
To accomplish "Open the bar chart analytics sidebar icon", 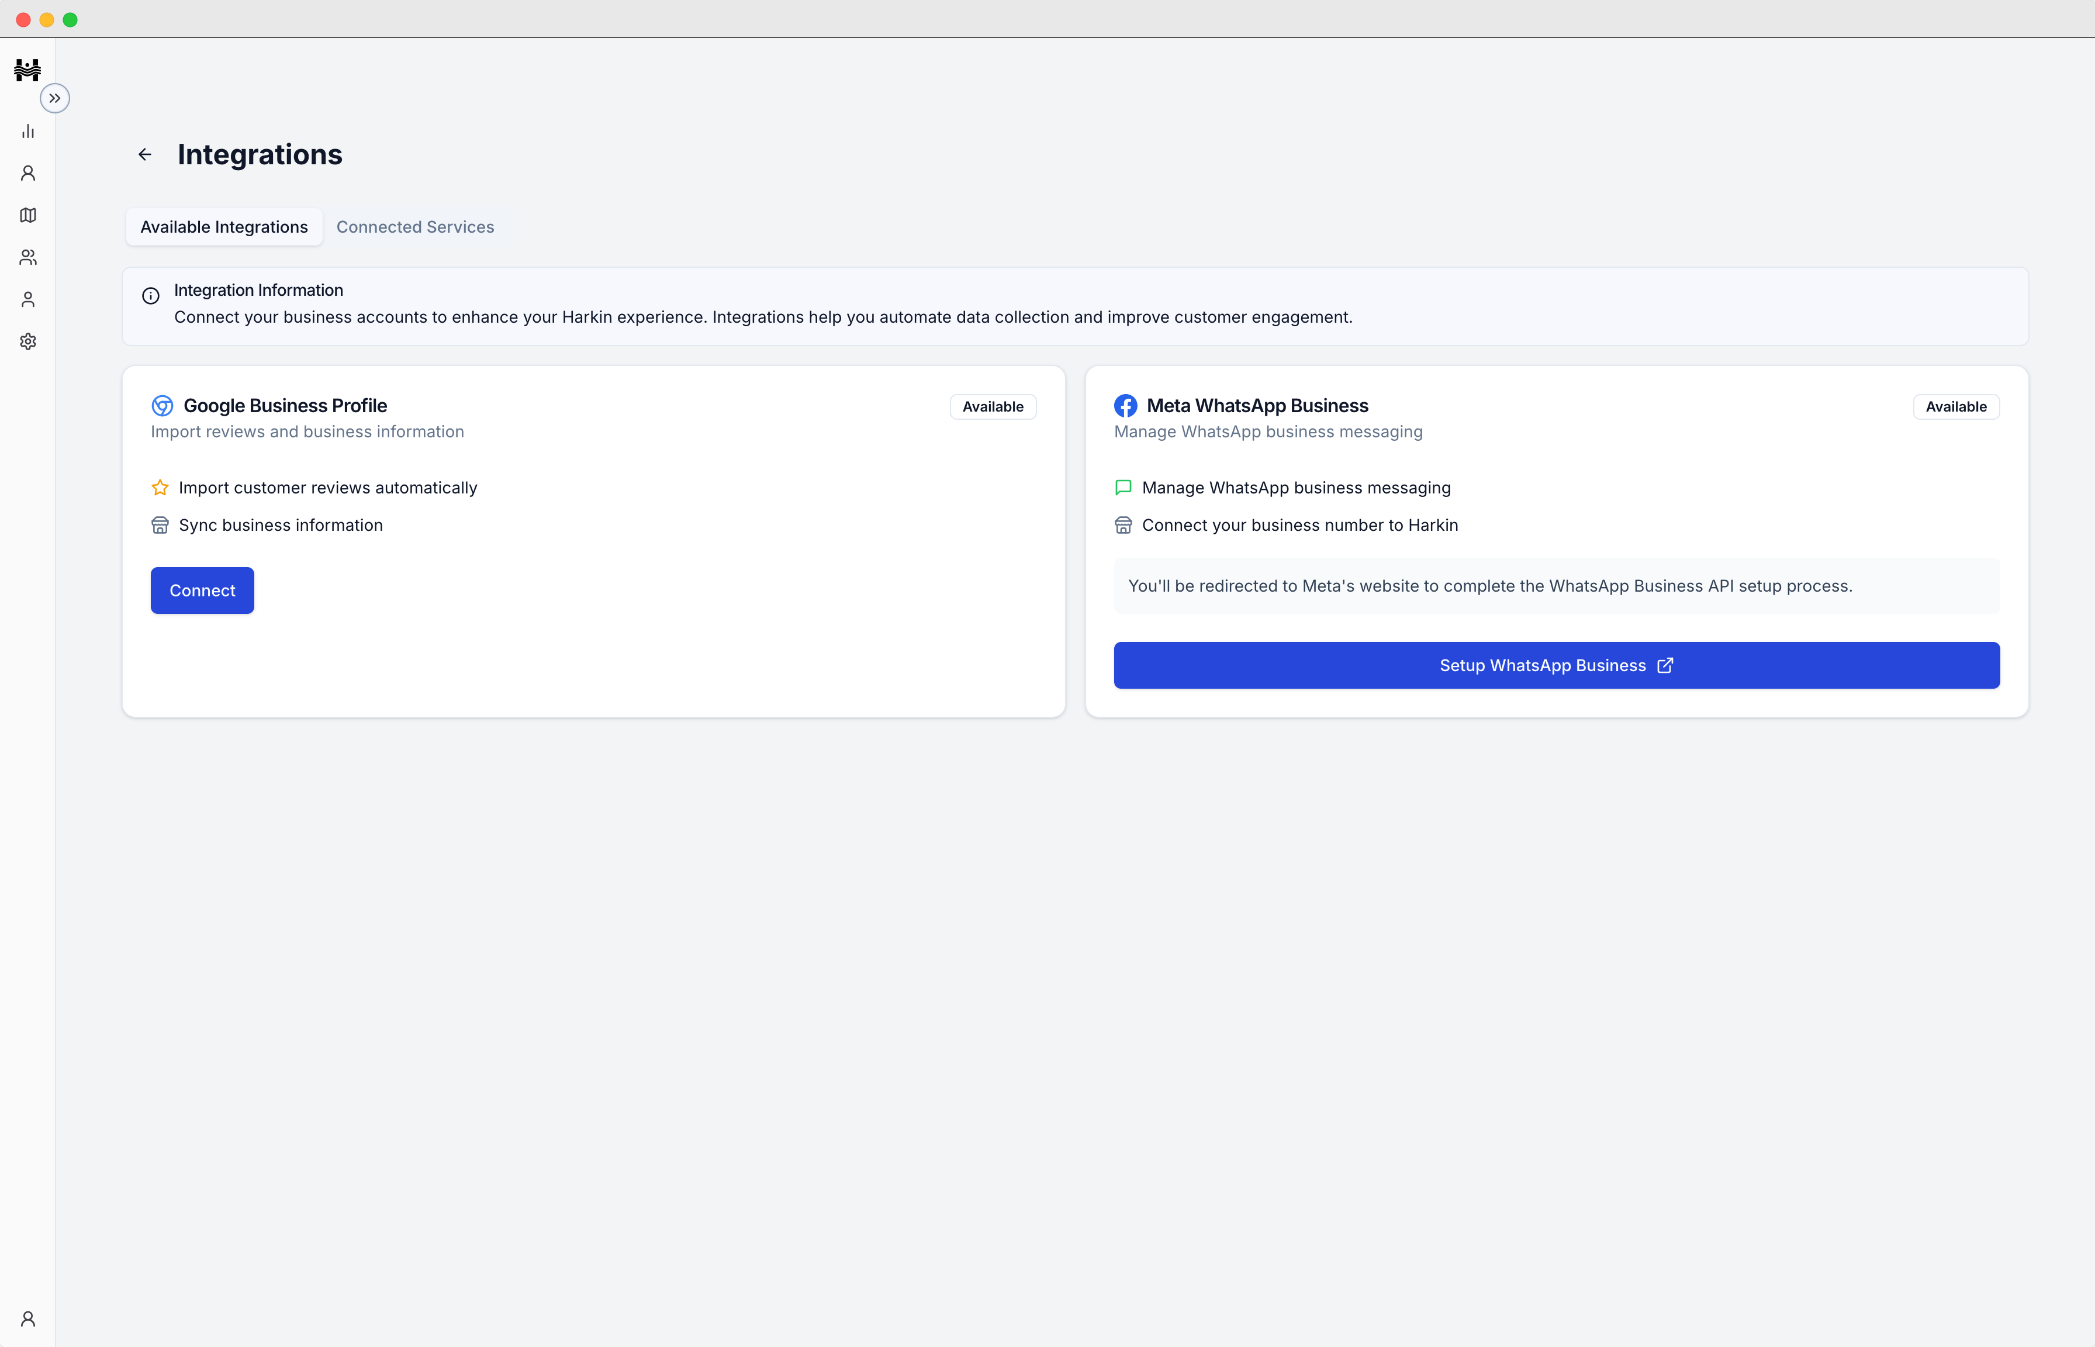I will point(28,131).
